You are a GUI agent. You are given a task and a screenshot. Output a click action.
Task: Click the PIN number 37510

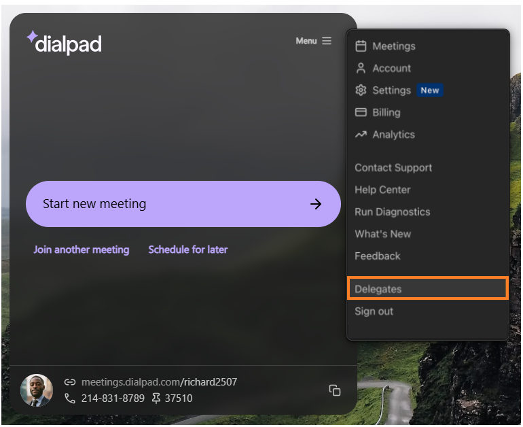tap(179, 398)
